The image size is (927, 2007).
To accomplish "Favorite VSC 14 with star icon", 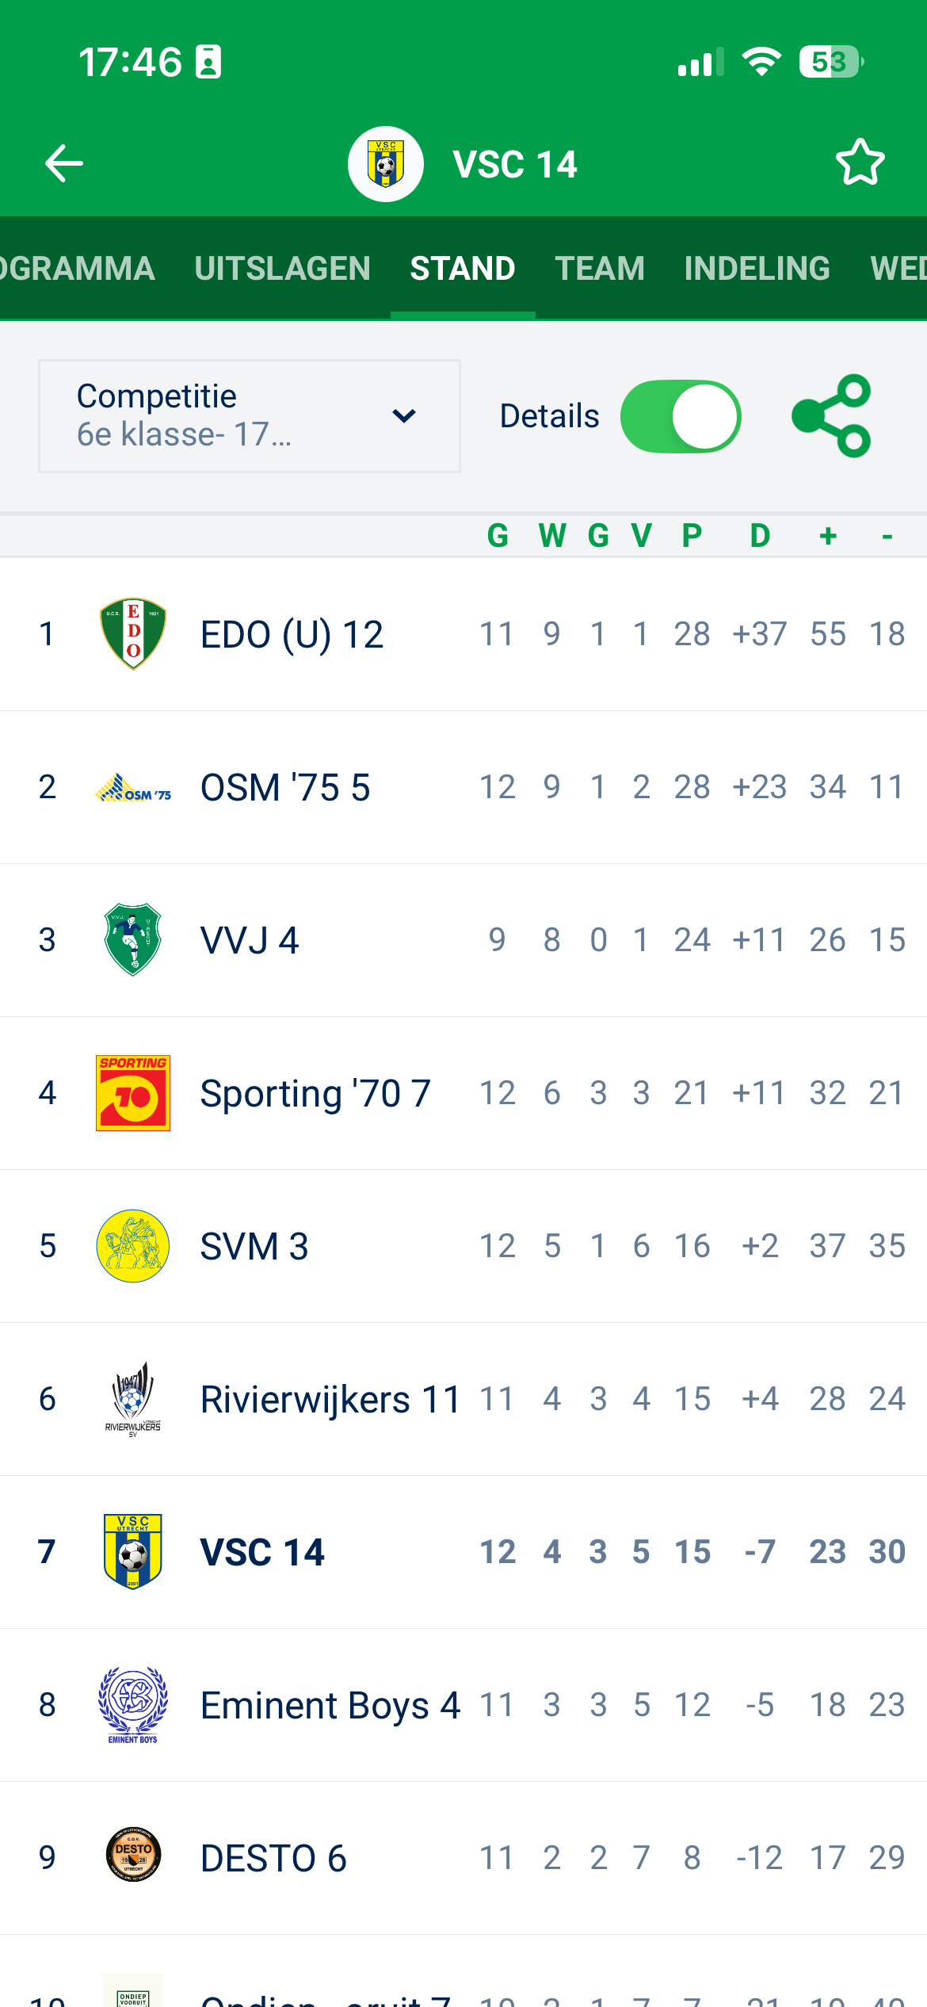I will [x=860, y=162].
